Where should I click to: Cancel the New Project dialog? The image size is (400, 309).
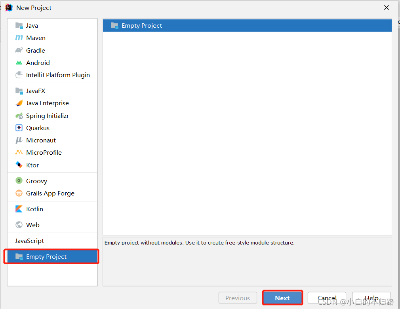click(x=327, y=298)
